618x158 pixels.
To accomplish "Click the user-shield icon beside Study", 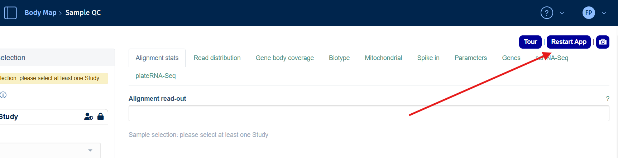I will tap(88, 117).
